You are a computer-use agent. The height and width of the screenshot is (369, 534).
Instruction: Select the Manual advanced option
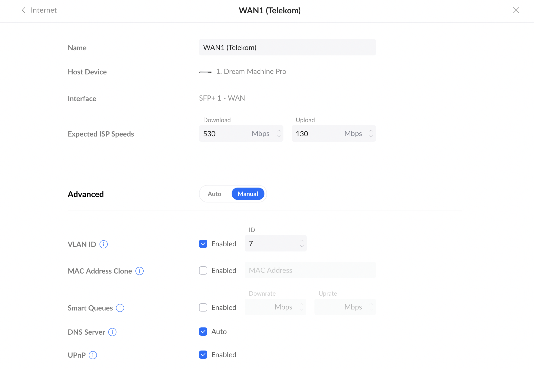pos(248,194)
